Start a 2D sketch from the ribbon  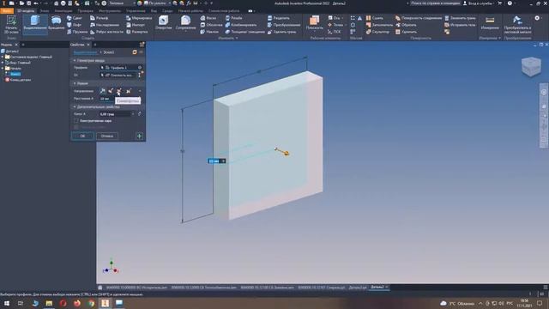[11, 25]
